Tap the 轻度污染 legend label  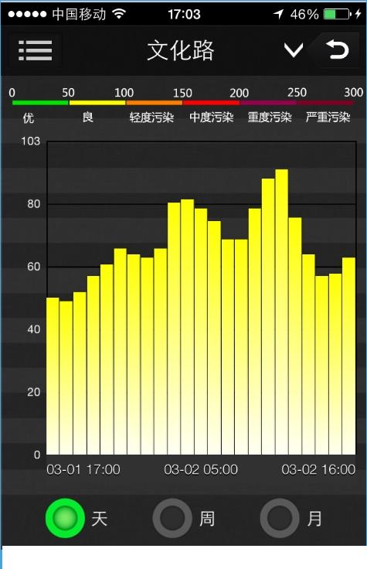tap(151, 118)
